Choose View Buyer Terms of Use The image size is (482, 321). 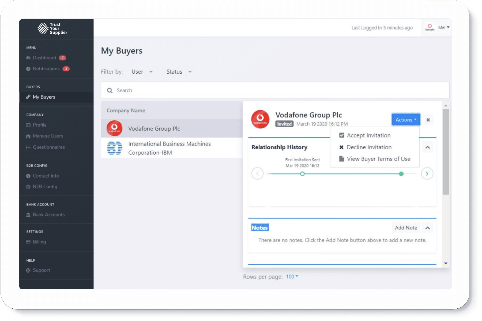[379, 159]
